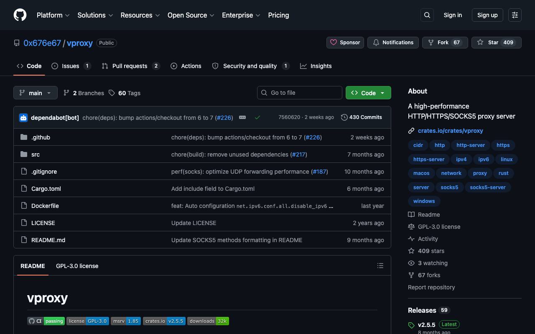The image size is (535, 334).
Task: View the 60 Tags link
Action: pos(125,93)
